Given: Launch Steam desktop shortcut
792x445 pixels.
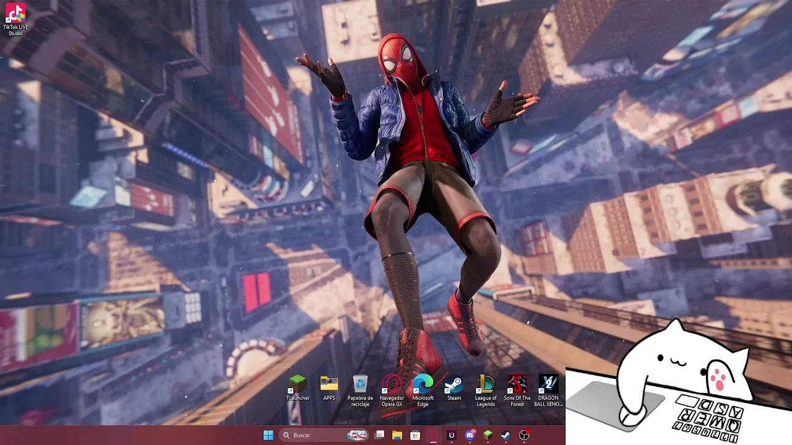Looking at the screenshot, I should (454, 388).
